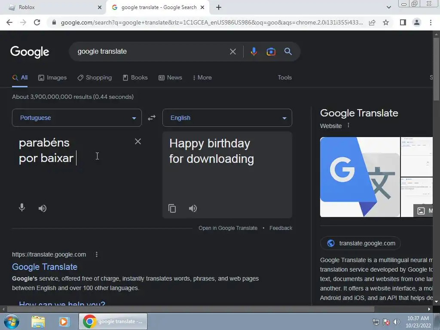Open Chrome three-dot menu
440x330 pixels.
pyautogui.click(x=431, y=22)
